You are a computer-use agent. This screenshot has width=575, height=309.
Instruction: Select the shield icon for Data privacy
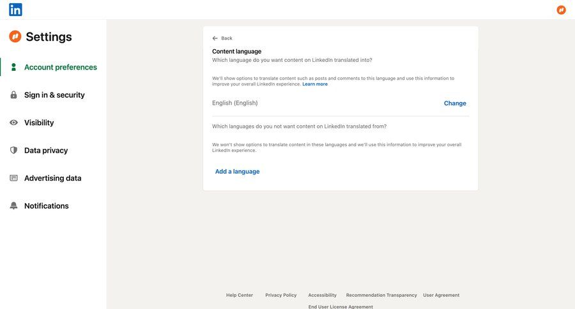click(x=13, y=151)
